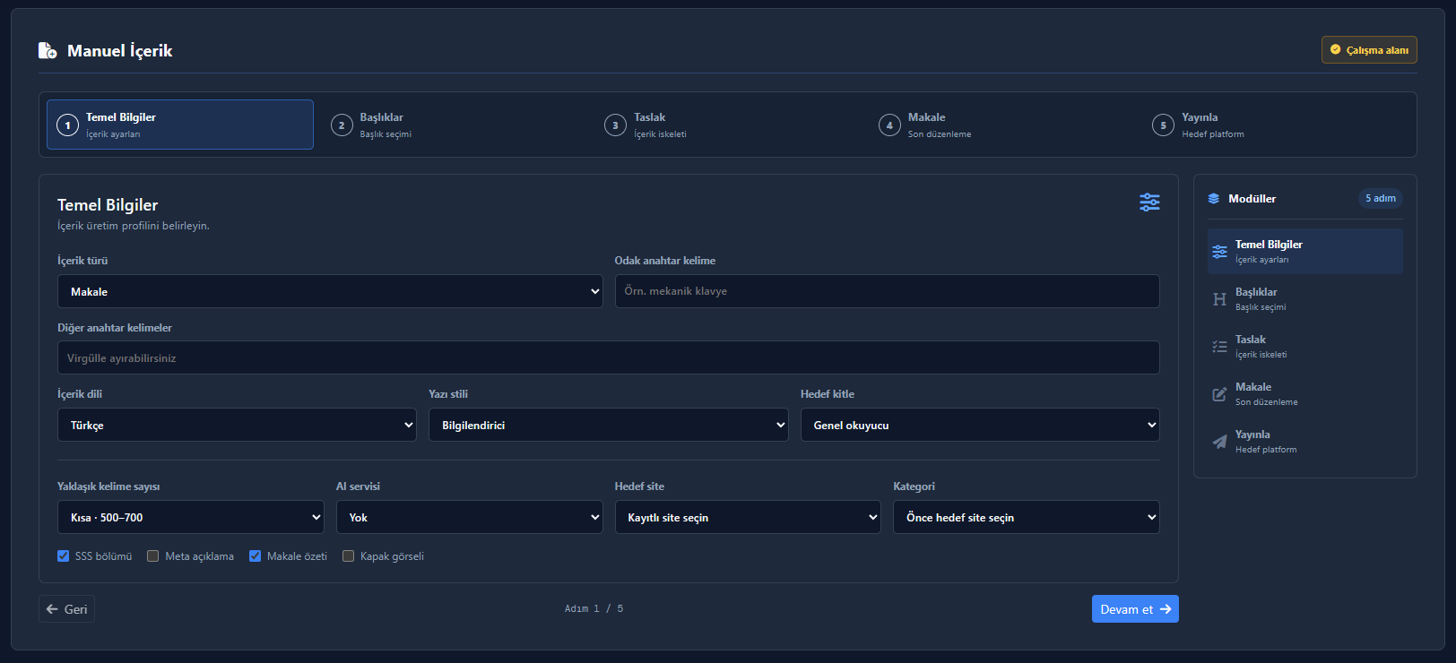Click the Manuel İçerik document icon
Screen dimensions: 1456x663
click(x=48, y=50)
